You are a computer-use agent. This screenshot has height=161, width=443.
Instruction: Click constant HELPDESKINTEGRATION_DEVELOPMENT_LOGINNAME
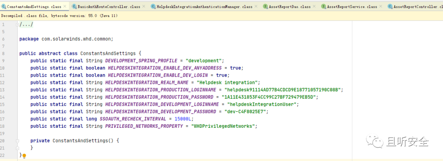point(162,104)
